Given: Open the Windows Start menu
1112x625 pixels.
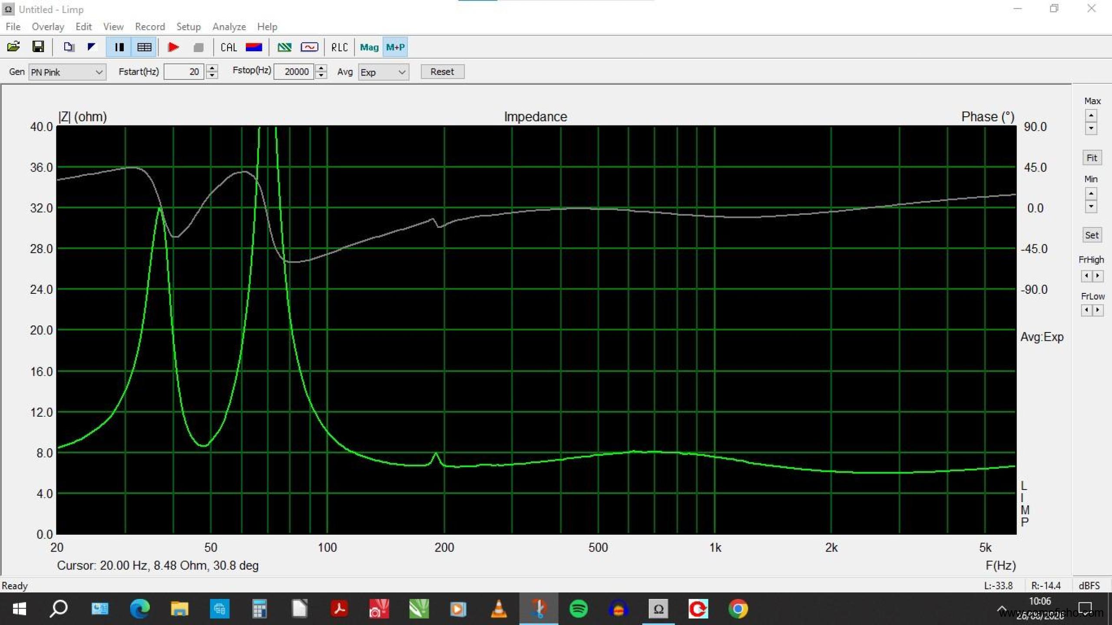Looking at the screenshot, I should [19, 609].
